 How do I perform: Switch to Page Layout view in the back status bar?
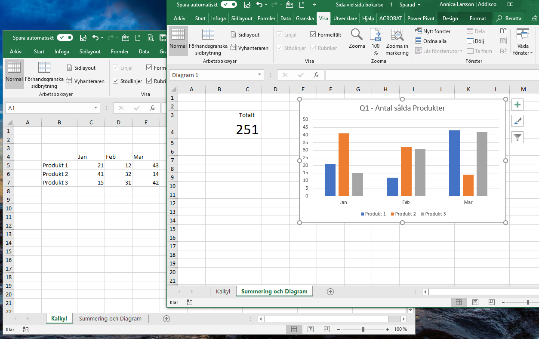(311, 330)
